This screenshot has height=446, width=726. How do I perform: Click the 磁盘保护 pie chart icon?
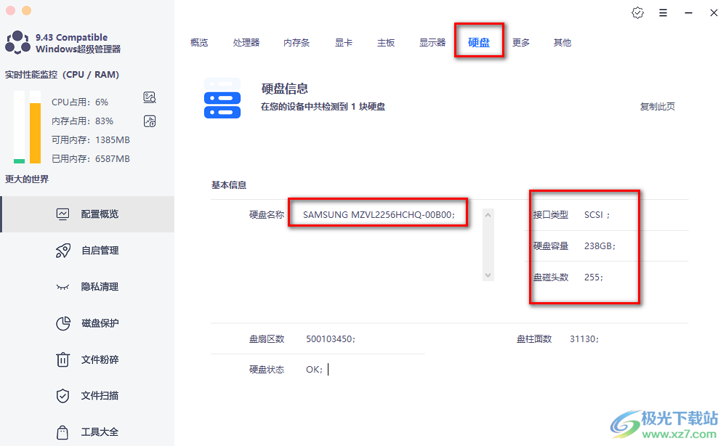tap(63, 323)
